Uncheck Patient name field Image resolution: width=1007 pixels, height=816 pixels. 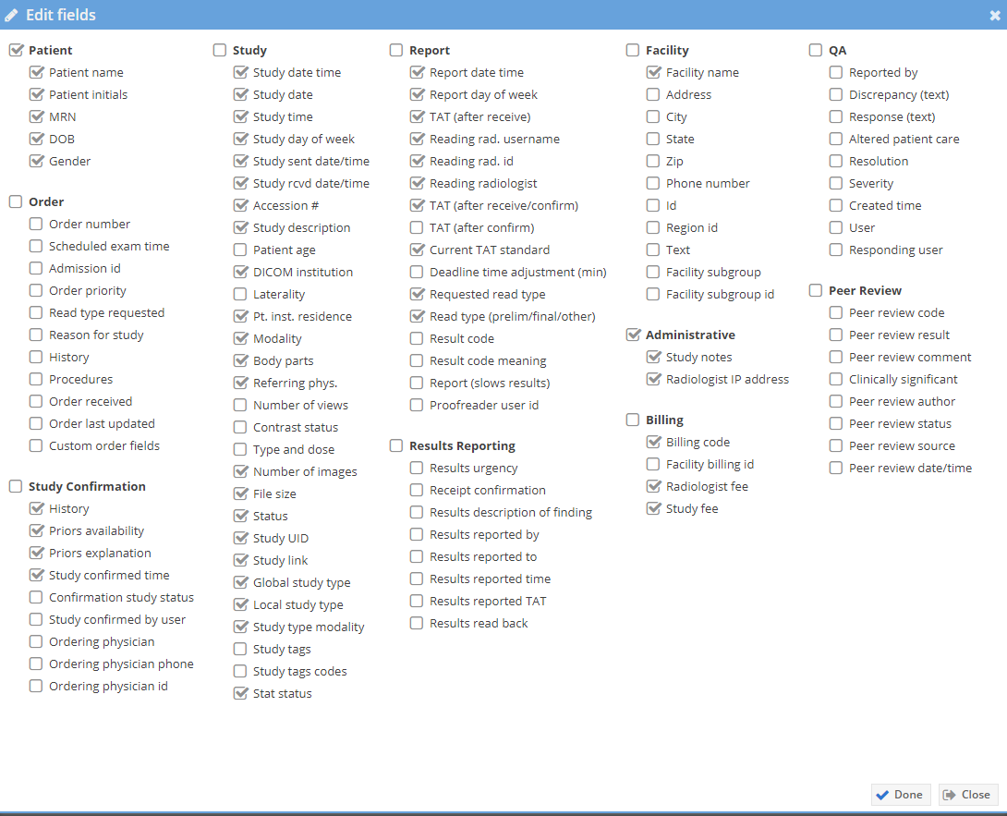(37, 73)
